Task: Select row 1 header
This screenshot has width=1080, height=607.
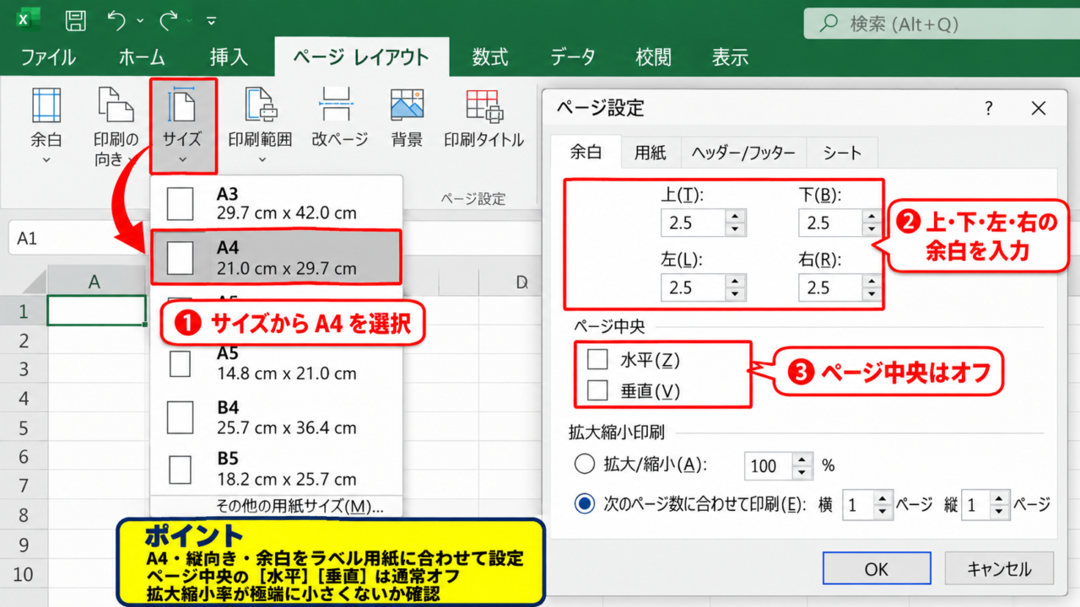Action: (24, 311)
